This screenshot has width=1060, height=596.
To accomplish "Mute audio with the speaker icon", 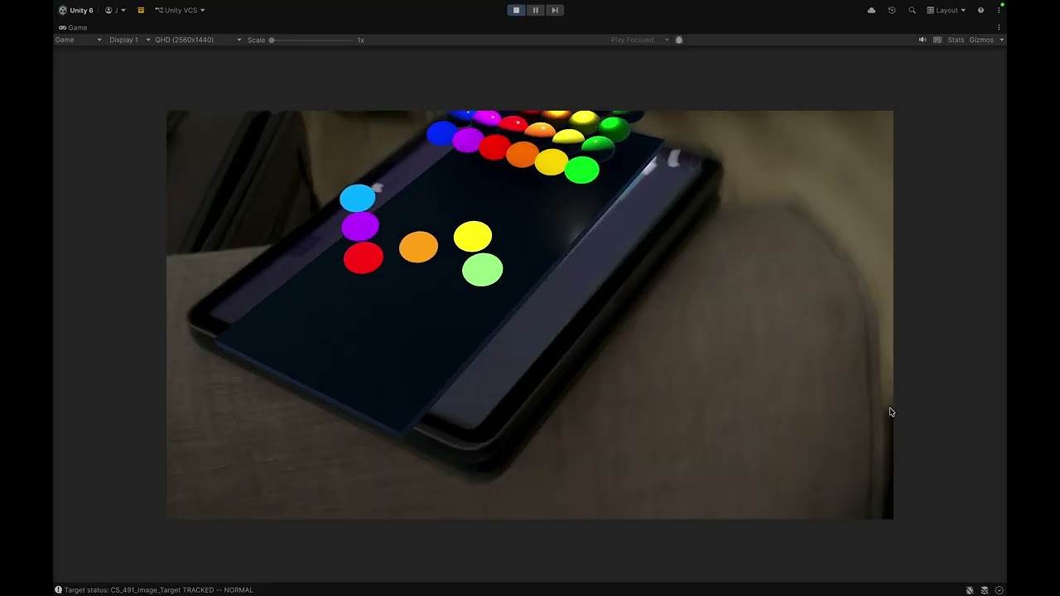I will [x=923, y=40].
